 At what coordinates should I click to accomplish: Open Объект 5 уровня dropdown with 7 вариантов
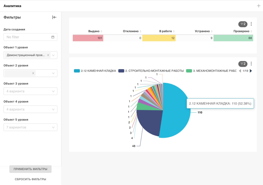[30, 127]
